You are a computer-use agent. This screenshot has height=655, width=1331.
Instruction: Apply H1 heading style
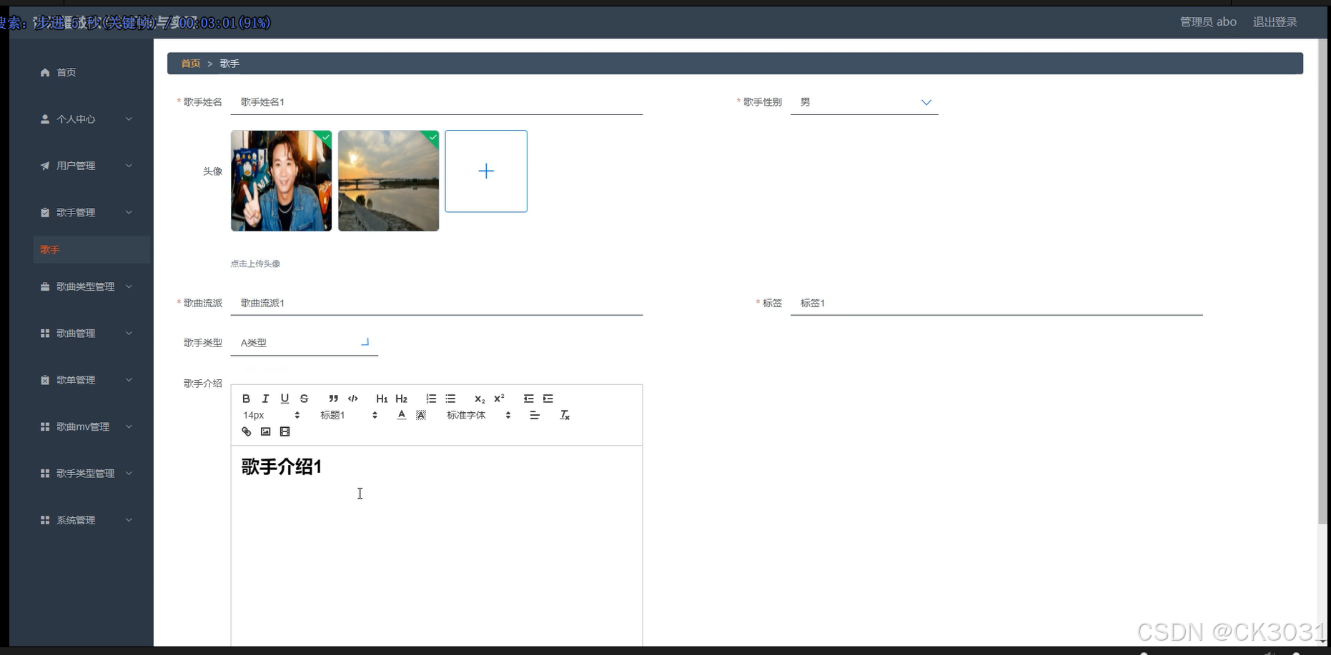[x=382, y=399]
